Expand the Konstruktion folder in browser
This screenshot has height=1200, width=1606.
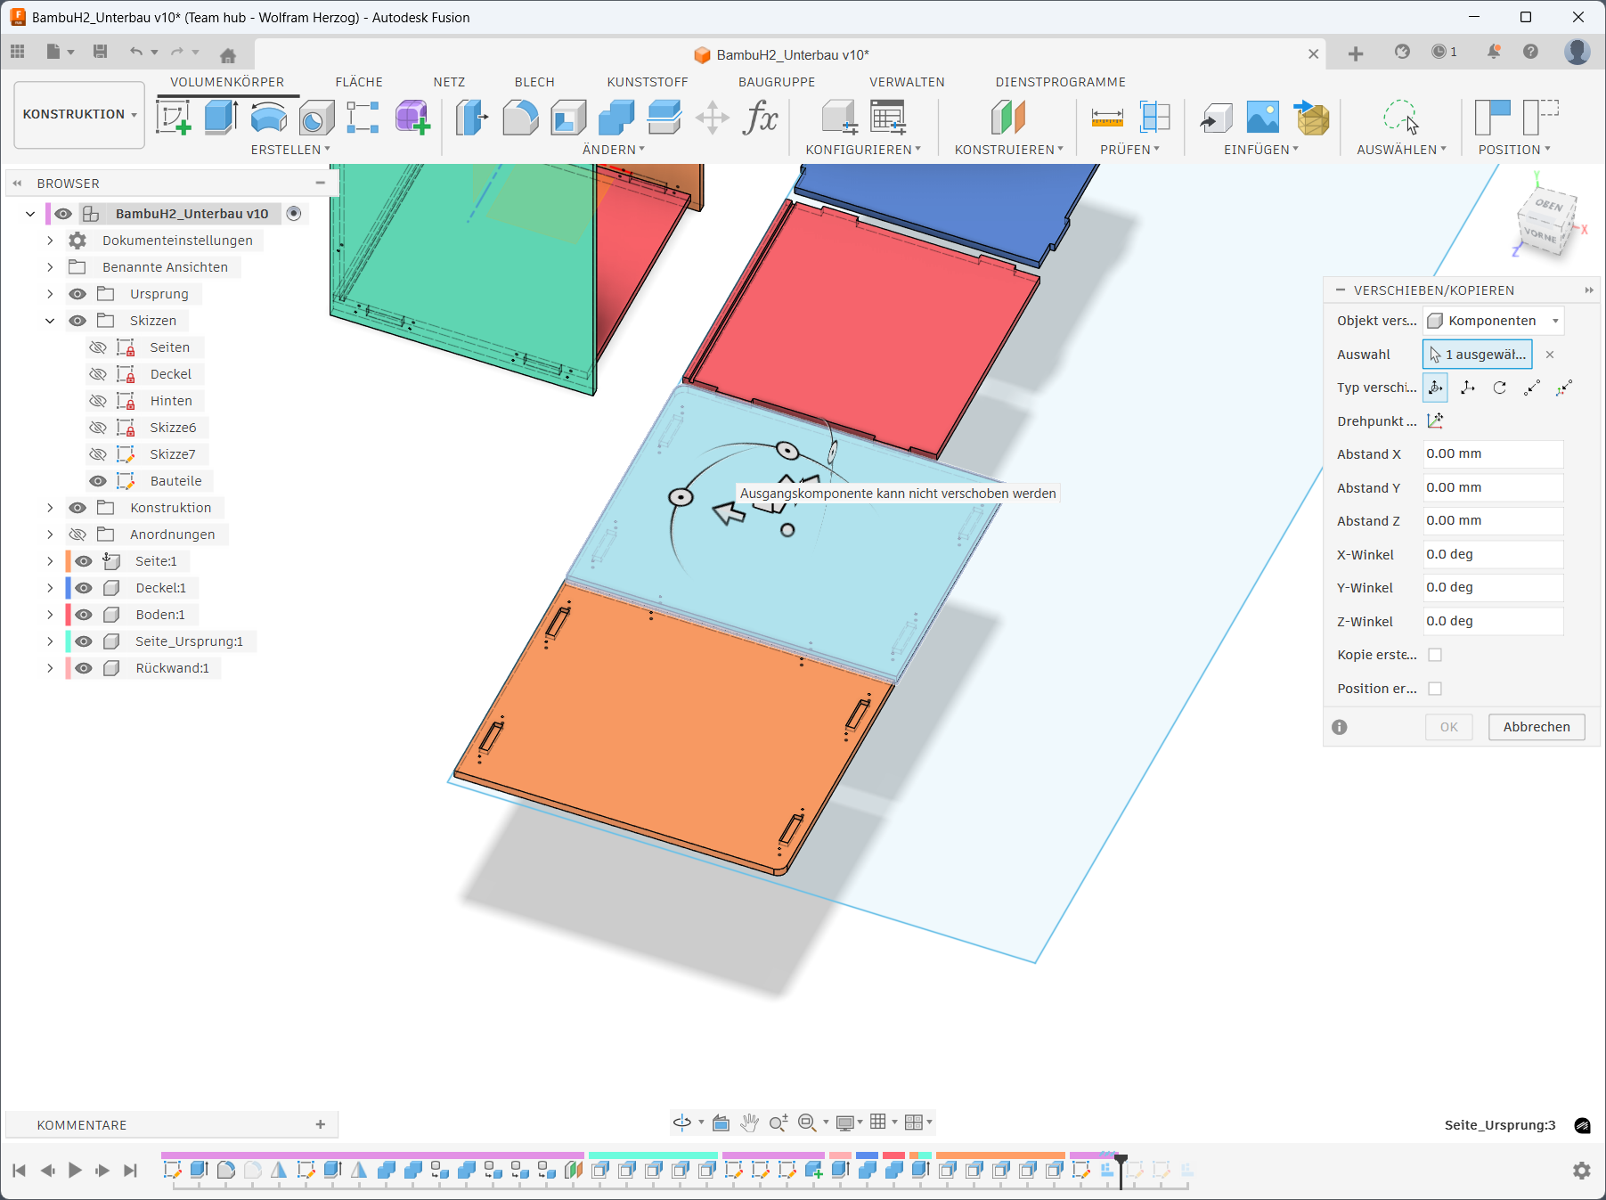pyautogui.click(x=50, y=508)
